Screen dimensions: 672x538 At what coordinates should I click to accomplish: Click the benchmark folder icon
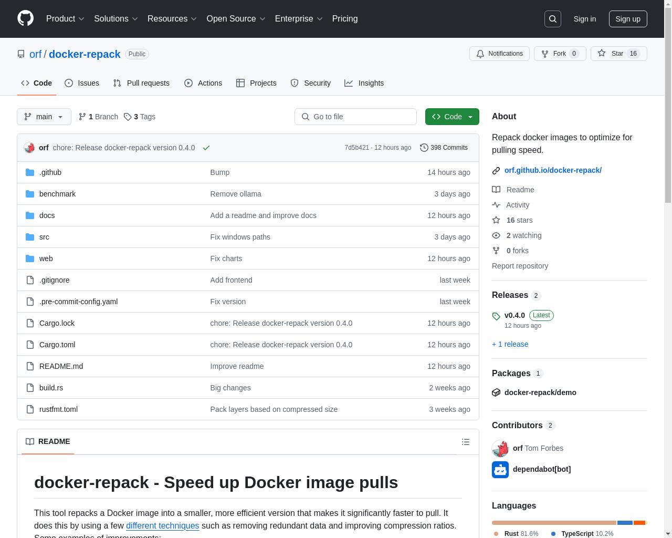click(30, 194)
